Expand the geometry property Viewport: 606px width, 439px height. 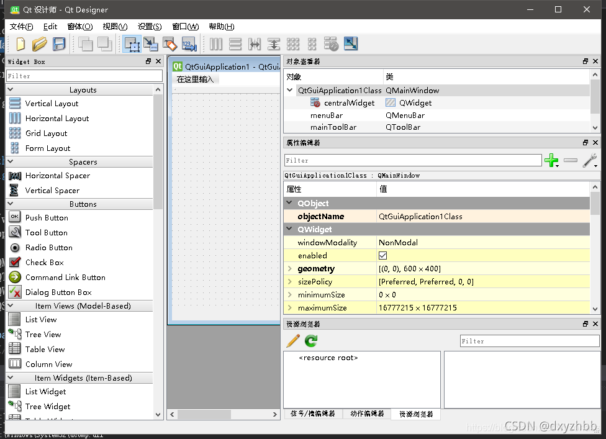(289, 268)
